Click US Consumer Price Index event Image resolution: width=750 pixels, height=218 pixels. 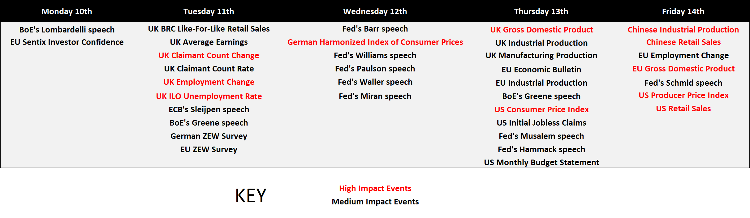tap(541, 109)
